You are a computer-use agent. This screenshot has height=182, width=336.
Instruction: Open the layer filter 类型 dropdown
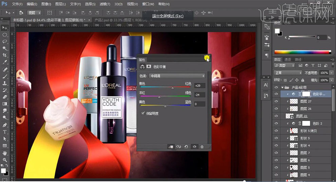284,66
